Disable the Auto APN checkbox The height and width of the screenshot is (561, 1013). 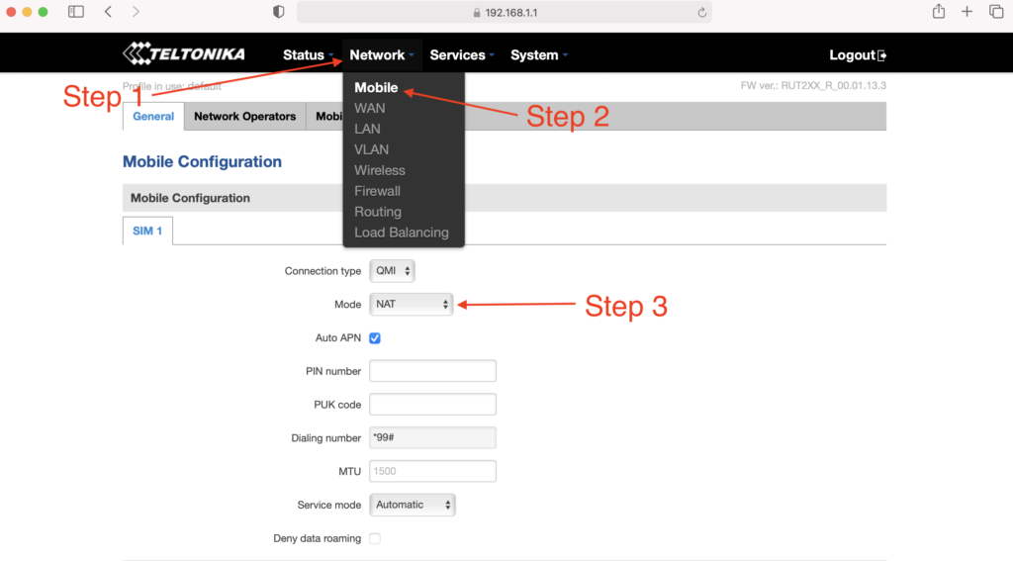[x=375, y=338]
